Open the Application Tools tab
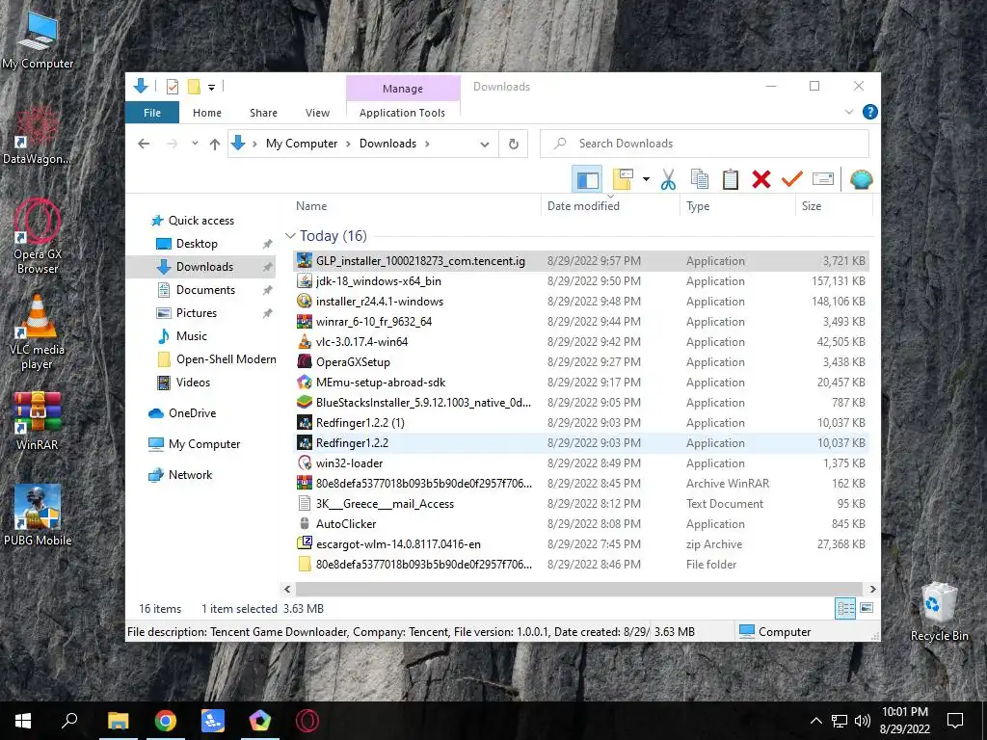 point(402,113)
